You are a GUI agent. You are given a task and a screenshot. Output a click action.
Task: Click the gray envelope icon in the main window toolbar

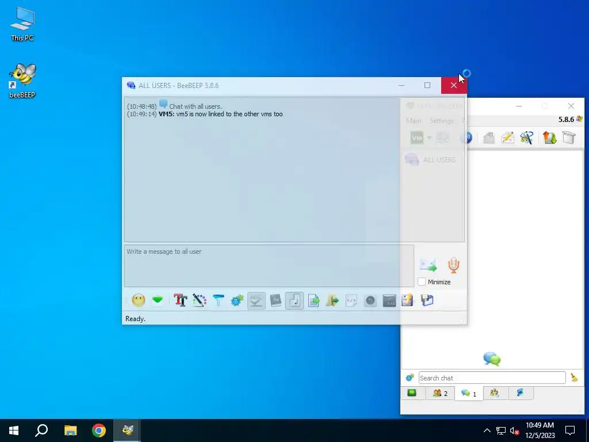(489, 138)
